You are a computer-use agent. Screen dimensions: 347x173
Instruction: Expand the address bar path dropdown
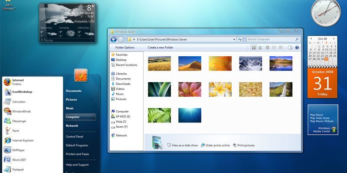(233, 39)
